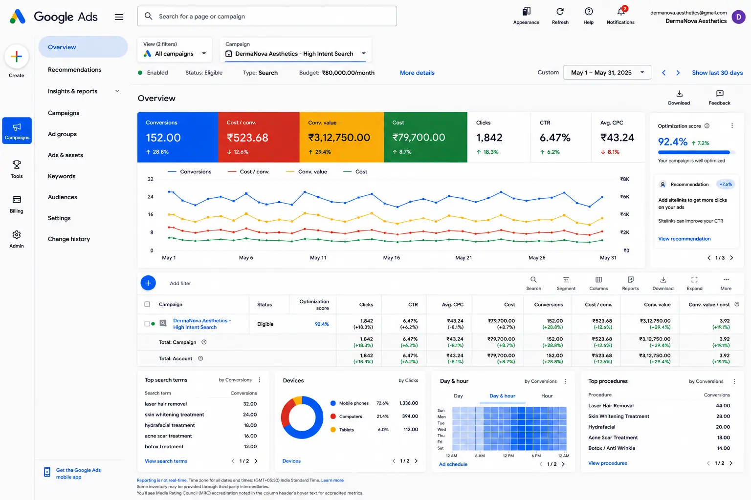Screen dimensions: 751x500
Task: Switch to Day tab in Day & hour
Action: click(458, 396)
